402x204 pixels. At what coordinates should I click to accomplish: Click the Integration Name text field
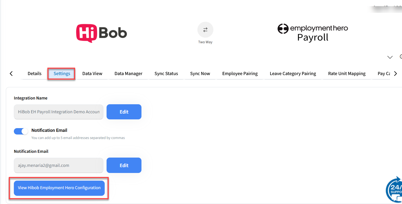point(59,112)
